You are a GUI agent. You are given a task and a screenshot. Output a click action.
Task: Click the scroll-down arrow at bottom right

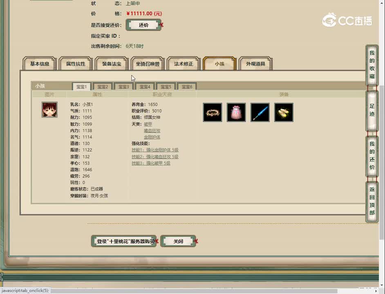[382, 285]
